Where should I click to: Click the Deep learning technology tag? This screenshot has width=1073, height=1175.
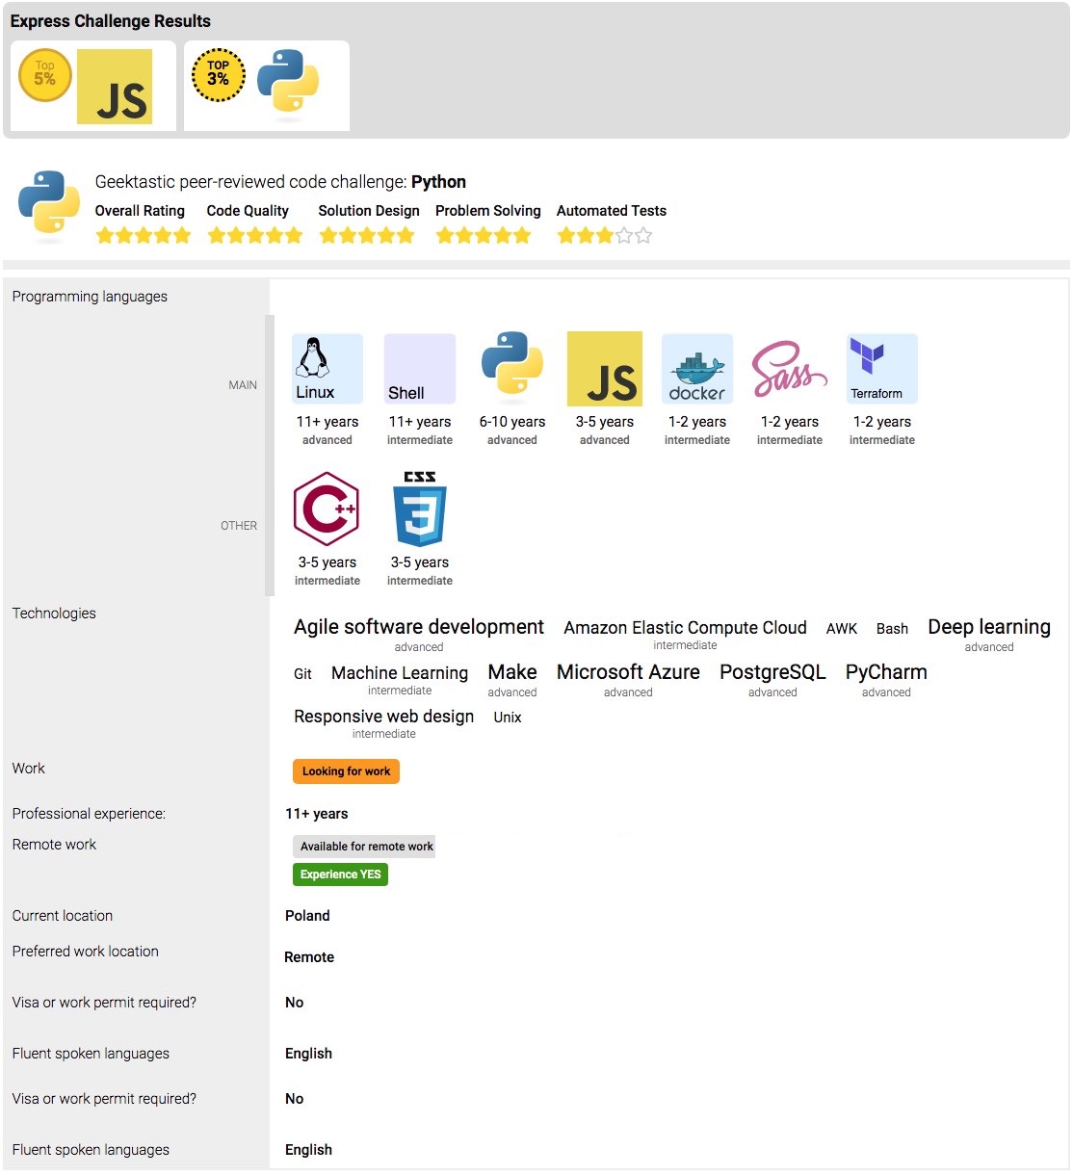point(989,627)
